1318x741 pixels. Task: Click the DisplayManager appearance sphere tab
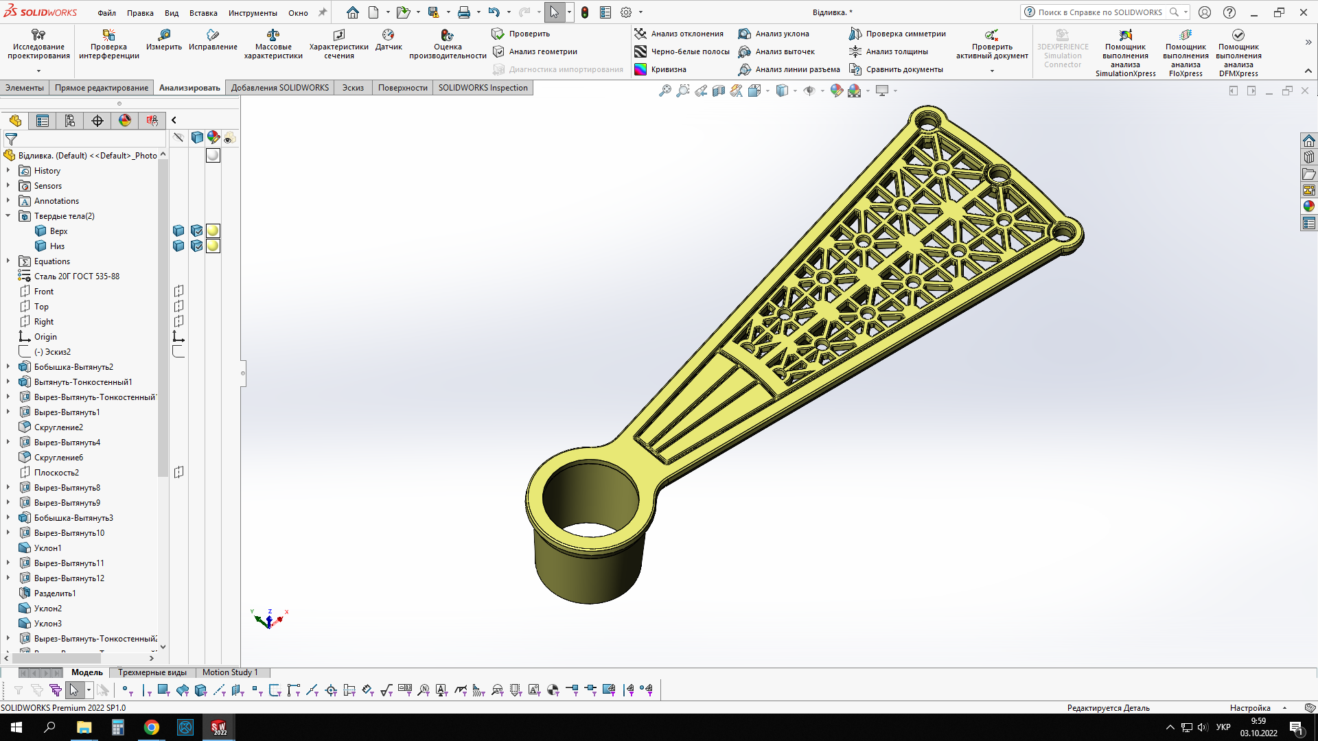125,121
